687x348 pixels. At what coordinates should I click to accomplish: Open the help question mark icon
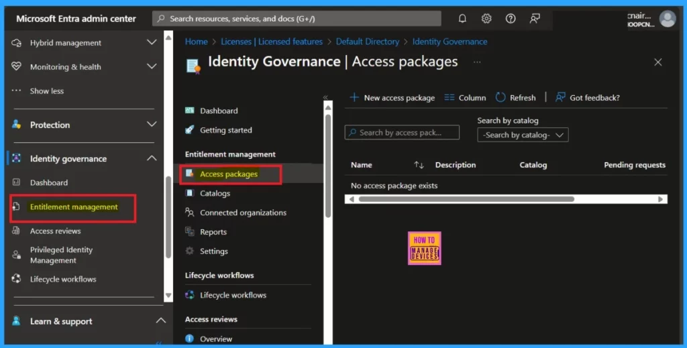click(511, 18)
